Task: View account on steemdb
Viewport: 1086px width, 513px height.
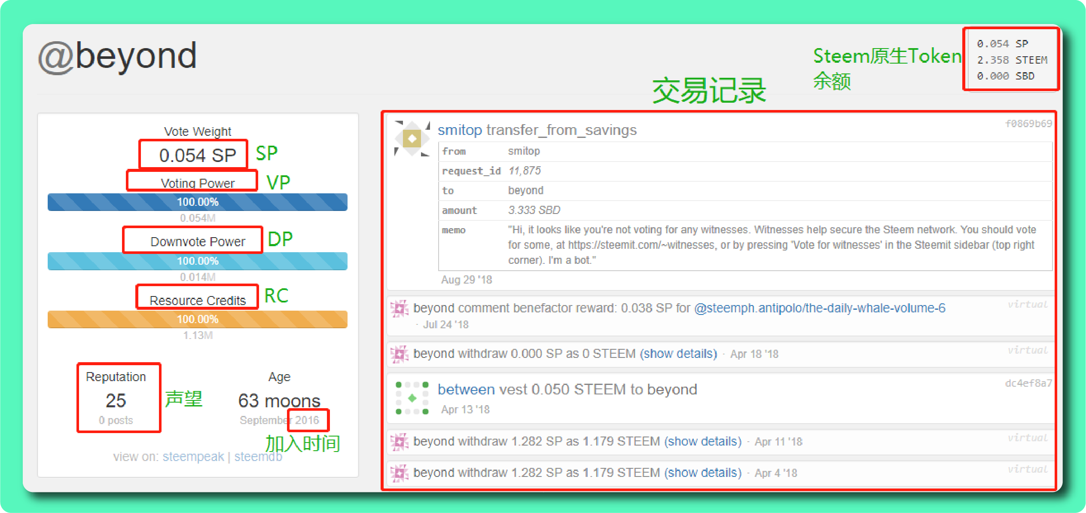Action: coord(258,456)
